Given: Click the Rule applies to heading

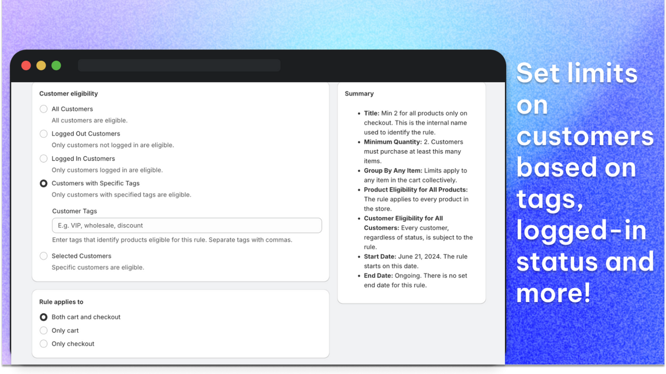Looking at the screenshot, I should coord(61,302).
